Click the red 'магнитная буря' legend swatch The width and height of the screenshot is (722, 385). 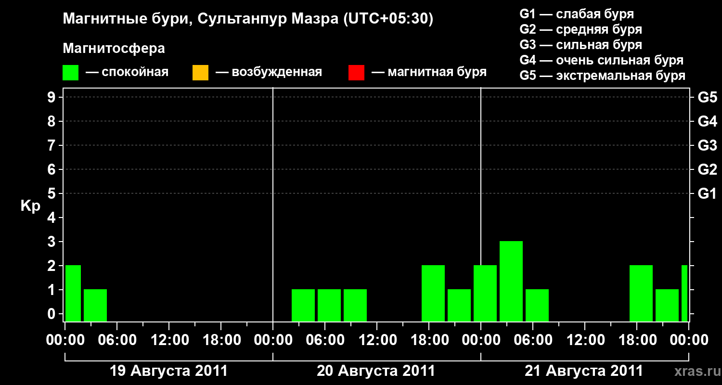point(356,73)
